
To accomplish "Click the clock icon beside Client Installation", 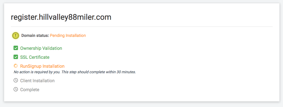I will point(16,80).
